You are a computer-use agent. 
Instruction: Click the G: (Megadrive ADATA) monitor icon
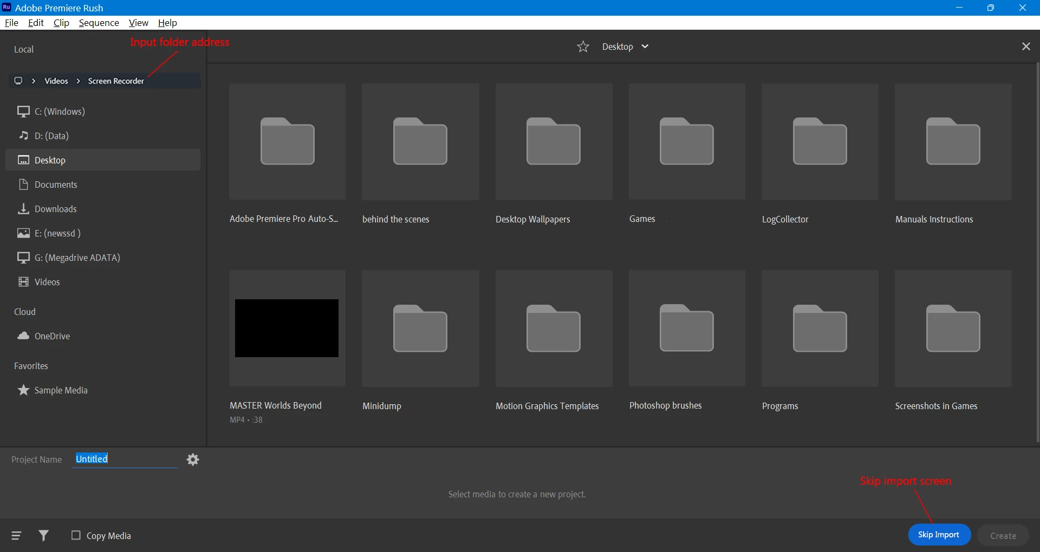(x=23, y=258)
